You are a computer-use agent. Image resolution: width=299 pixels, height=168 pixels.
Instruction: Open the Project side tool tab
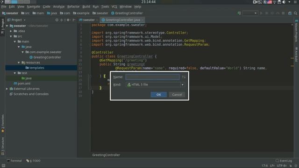(x=2, y=26)
